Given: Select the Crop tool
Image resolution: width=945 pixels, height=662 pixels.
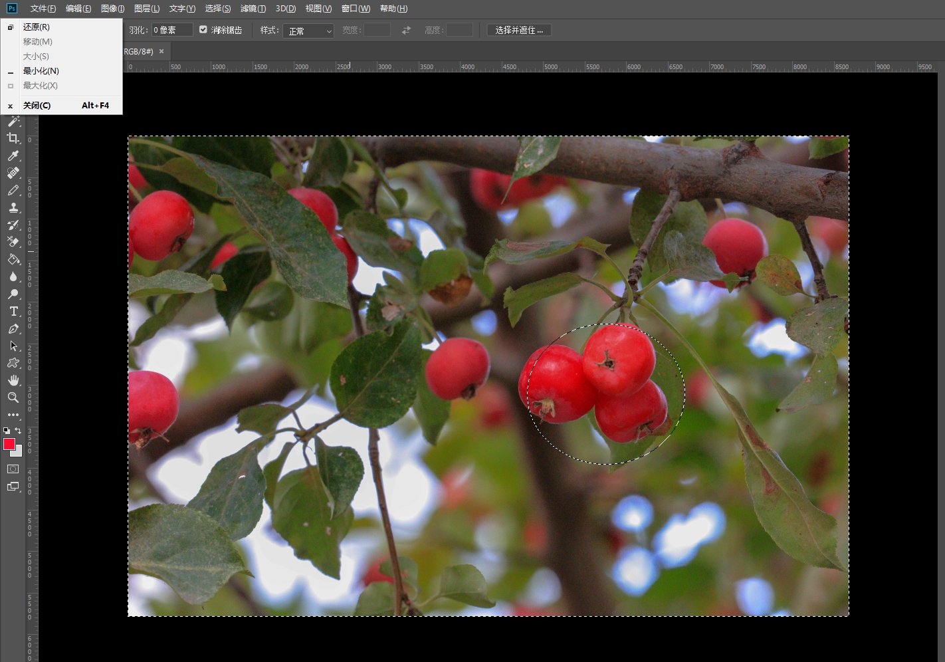Looking at the screenshot, I should click(x=13, y=138).
